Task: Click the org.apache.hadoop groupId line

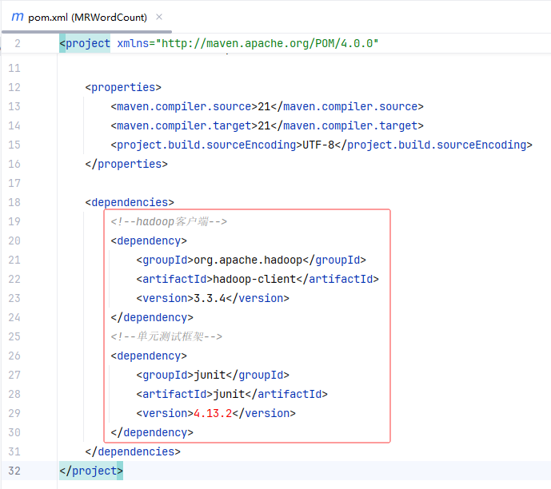Action: (251, 260)
